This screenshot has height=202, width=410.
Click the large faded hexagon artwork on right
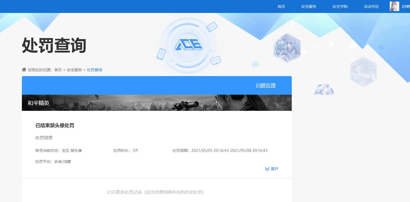(363, 71)
